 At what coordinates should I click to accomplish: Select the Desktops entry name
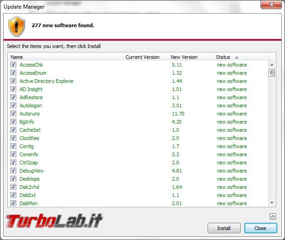[29, 179]
